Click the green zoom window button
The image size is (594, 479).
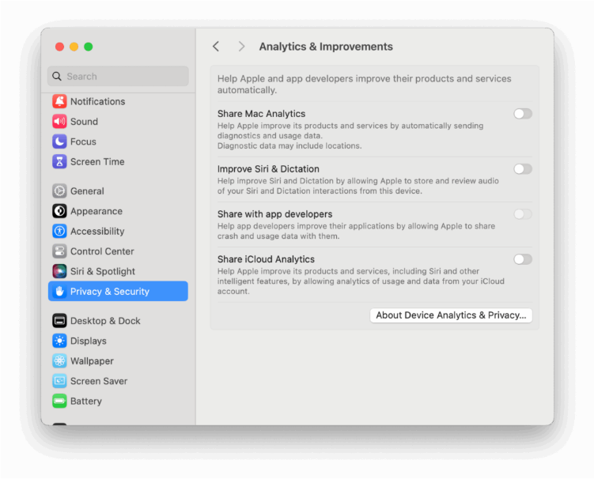pos(89,47)
